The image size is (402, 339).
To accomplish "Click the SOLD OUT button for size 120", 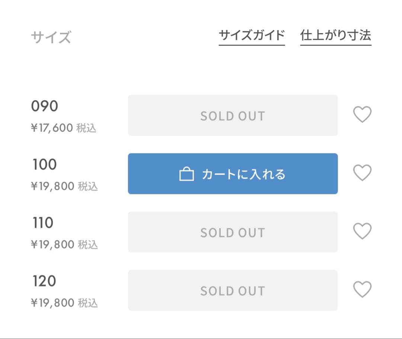I will (x=233, y=291).
